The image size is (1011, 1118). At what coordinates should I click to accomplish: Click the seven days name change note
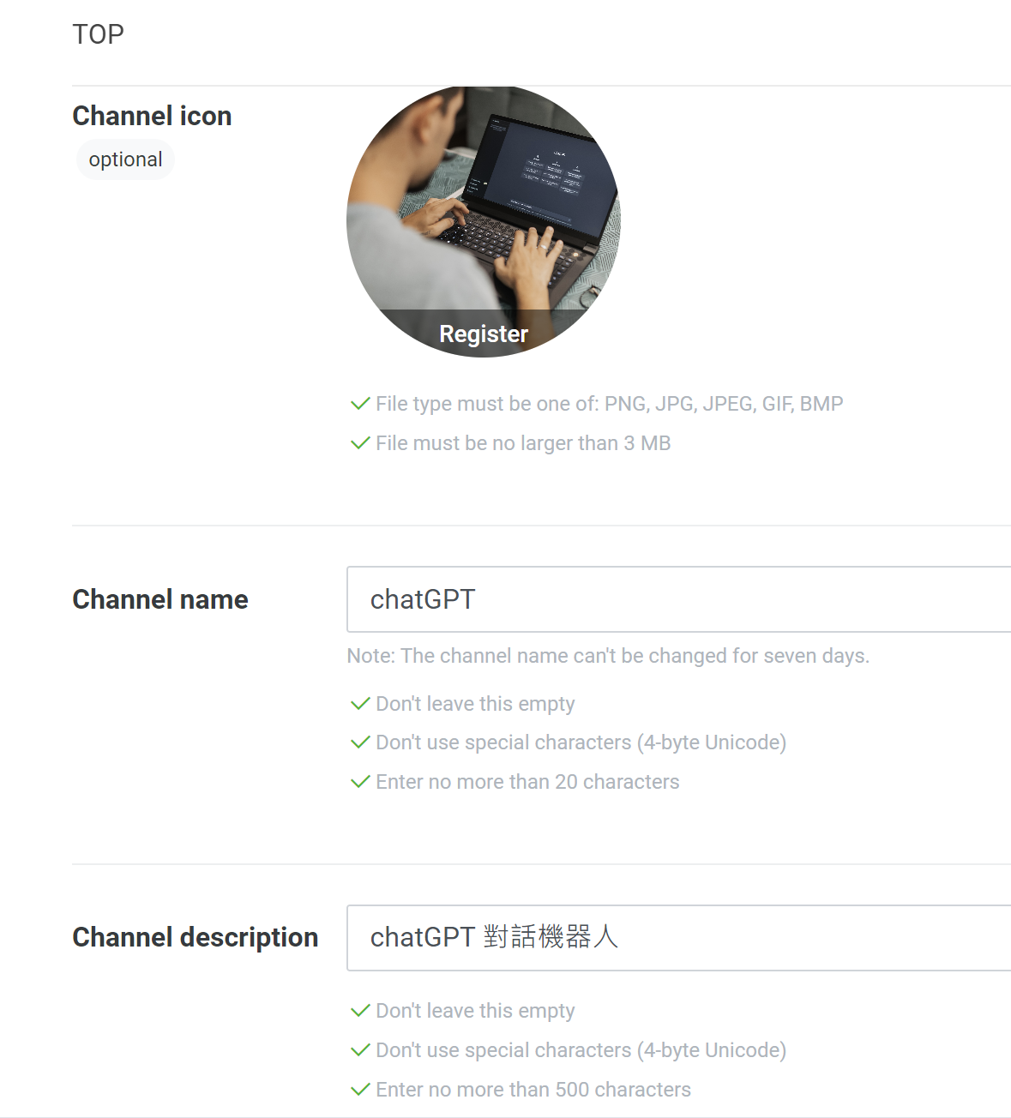pos(608,656)
